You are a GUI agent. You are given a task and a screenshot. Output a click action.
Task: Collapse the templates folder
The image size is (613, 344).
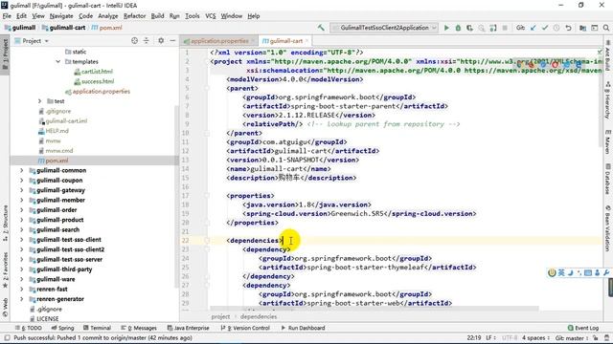(57, 61)
